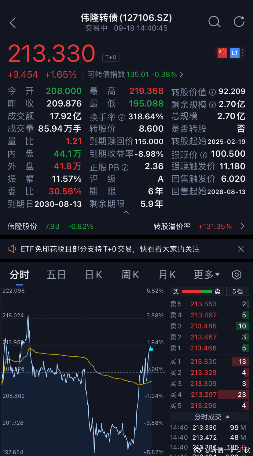
Task: Switch to the 月K chart tab
Action: pos(167,275)
